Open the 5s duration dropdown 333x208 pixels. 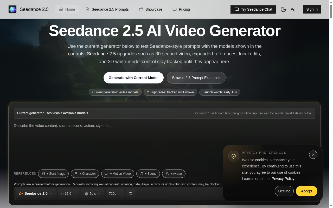pyautogui.click(x=93, y=193)
